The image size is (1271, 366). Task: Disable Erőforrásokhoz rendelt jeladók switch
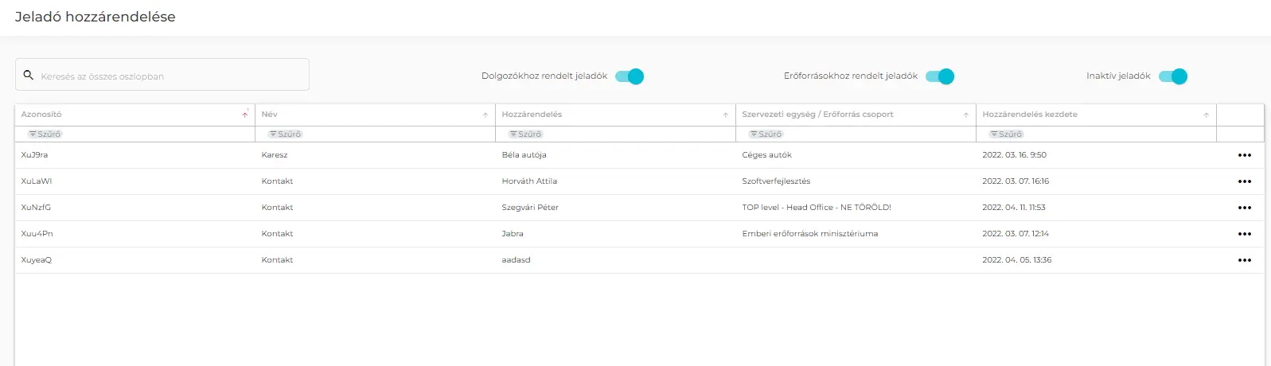[940, 76]
